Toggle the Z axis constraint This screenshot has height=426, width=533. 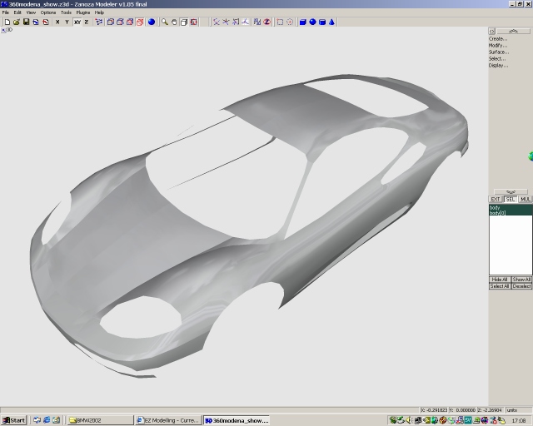(x=86, y=22)
